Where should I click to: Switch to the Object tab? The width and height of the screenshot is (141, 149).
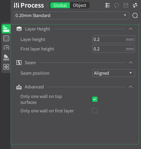[79, 5]
